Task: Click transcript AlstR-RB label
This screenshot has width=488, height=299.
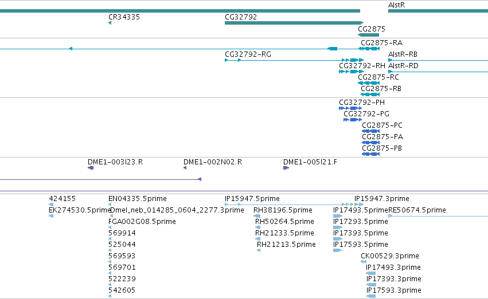Action: [403, 54]
